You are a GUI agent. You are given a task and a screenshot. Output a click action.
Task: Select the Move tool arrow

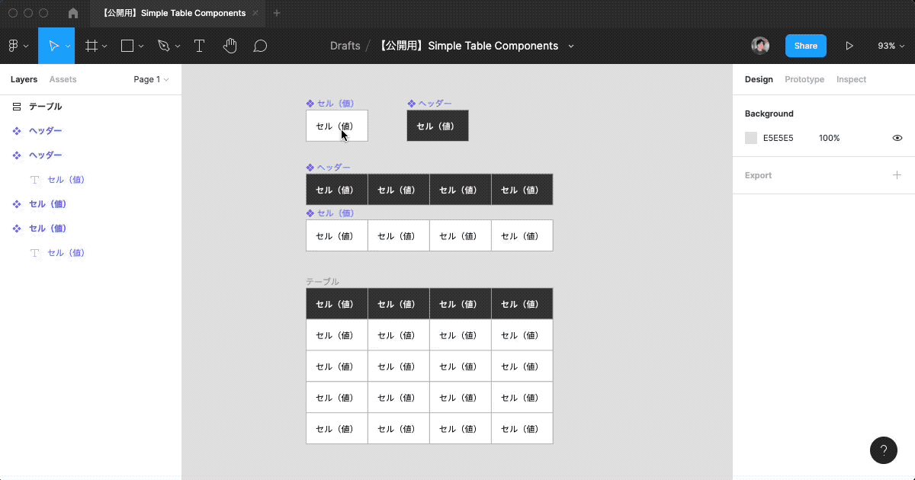tap(53, 46)
